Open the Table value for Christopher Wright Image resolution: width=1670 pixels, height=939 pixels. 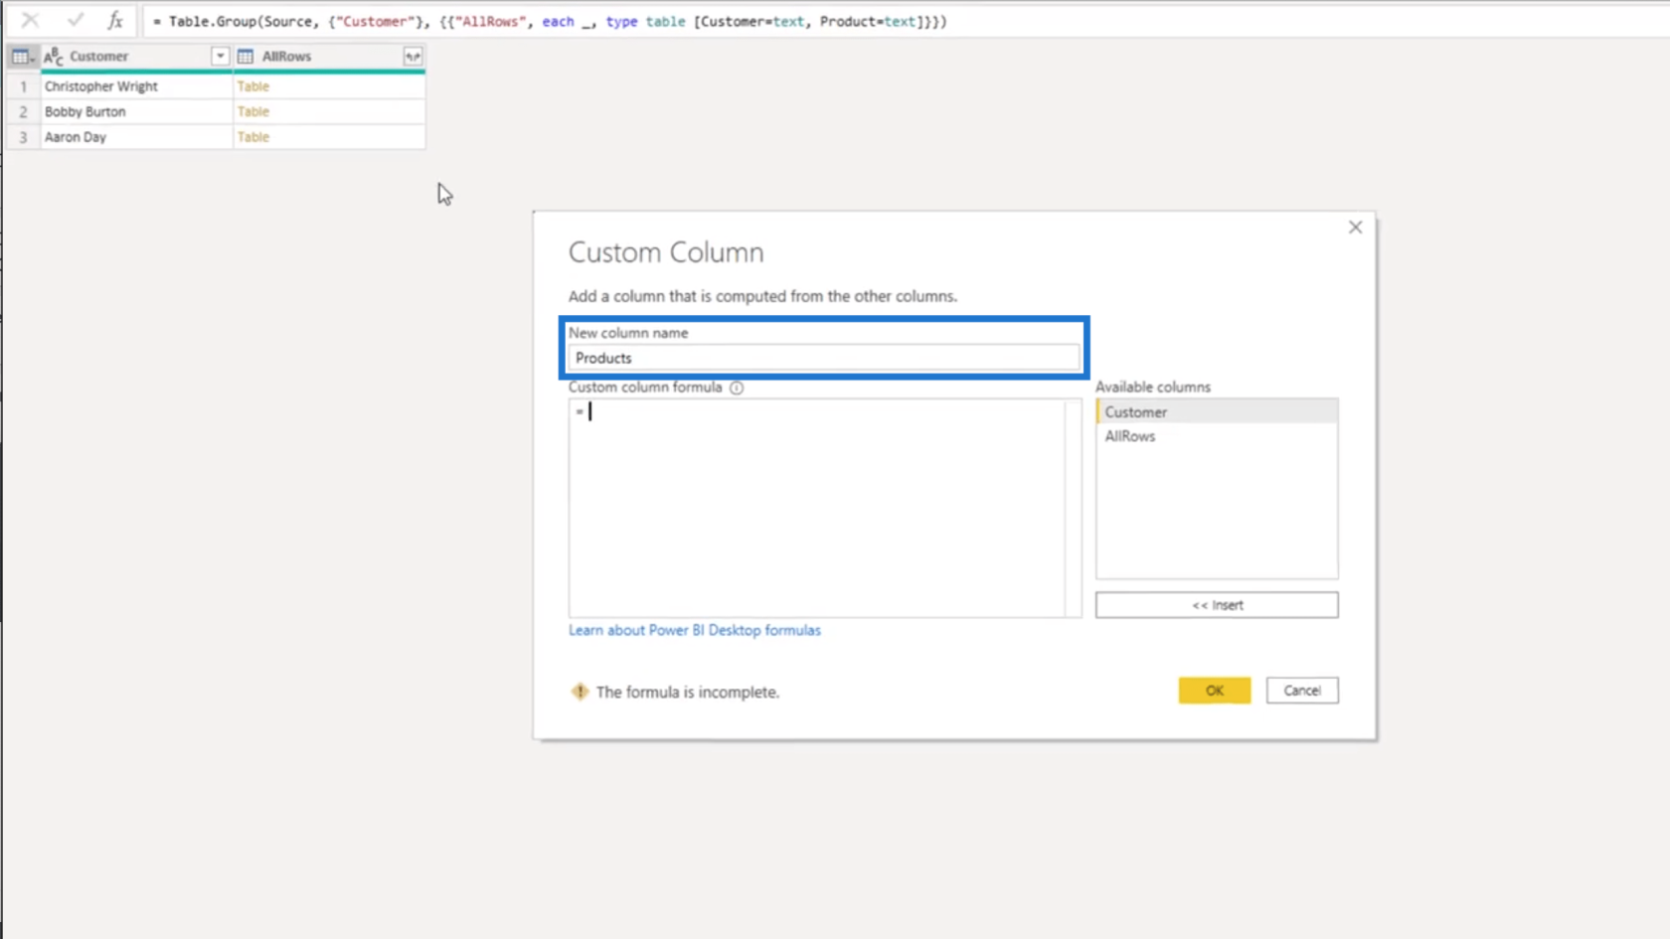253,86
